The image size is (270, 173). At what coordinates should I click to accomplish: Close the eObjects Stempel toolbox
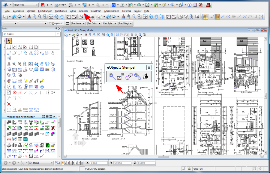[x=149, y=68]
